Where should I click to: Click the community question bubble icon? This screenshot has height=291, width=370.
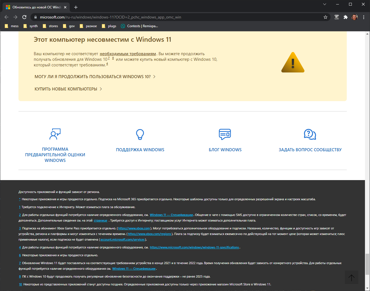[x=310, y=134]
